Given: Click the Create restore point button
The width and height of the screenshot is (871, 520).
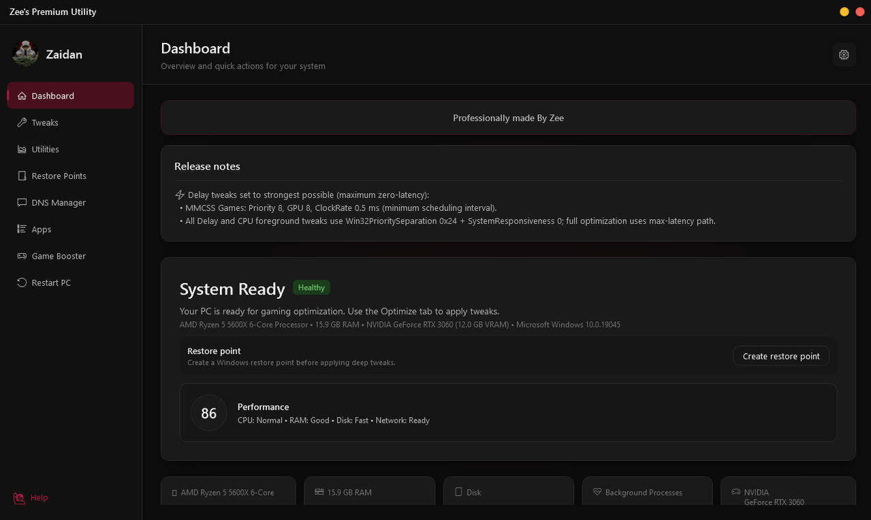Looking at the screenshot, I should (781, 356).
